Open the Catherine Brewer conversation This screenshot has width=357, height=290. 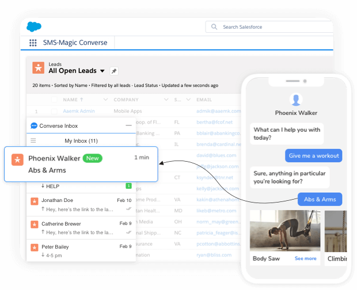point(81,228)
